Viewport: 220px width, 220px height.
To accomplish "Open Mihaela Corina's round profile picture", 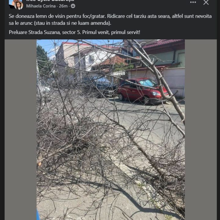I will point(19,5).
